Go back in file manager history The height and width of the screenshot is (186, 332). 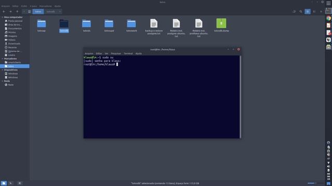click(4, 11)
